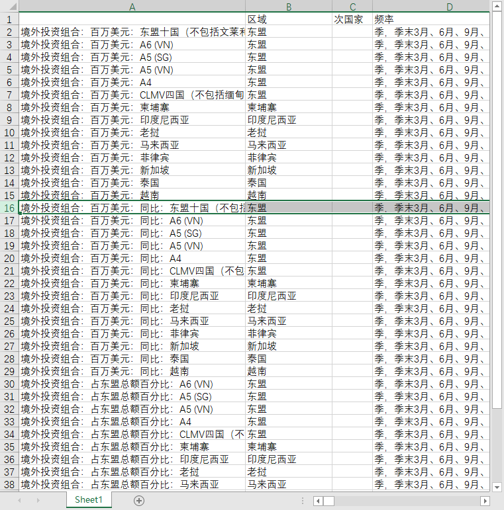The image size is (504, 510).
Task: Select cell A38 占东盟总额百分比: 马来西亚
Action: (x=132, y=485)
